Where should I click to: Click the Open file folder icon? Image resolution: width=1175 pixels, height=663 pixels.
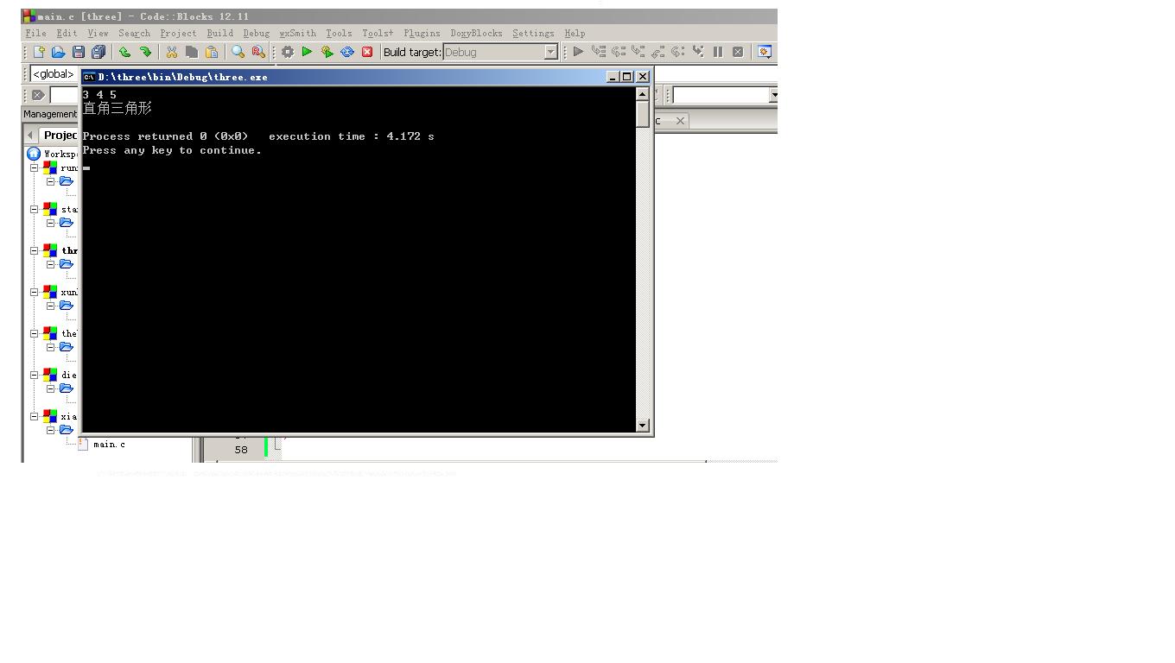coord(58,52)
